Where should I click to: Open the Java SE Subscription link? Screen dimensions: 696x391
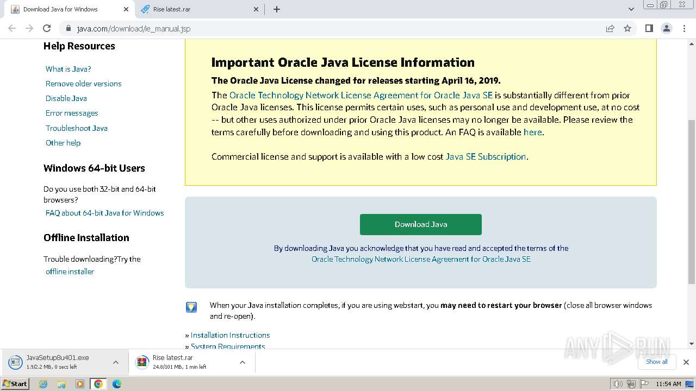[x=486, y=156]
